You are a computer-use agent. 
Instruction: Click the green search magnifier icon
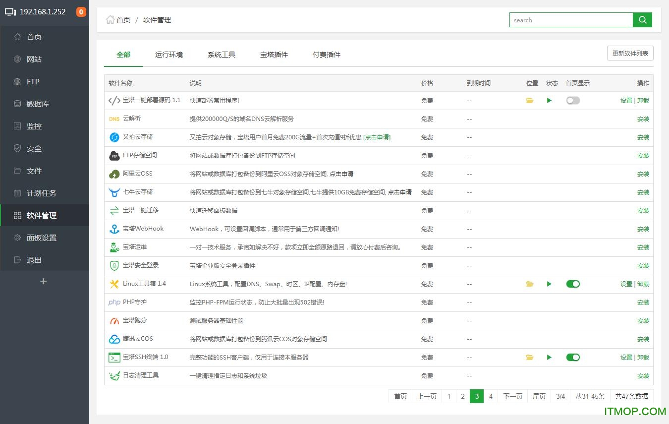(642, 20)
